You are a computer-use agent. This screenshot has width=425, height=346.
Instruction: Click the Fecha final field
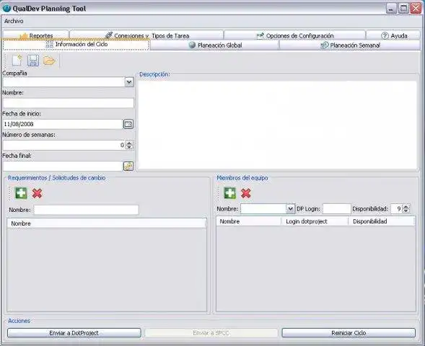point(63,166)
